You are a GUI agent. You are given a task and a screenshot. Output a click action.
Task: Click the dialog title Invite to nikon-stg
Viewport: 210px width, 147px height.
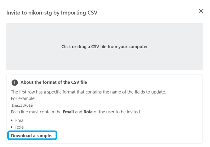click(52, 13)
